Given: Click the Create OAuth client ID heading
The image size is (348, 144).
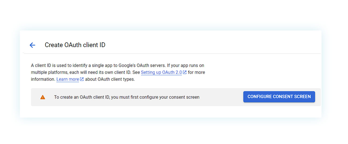Looking at the screenshot, I should tap(75, 45).
